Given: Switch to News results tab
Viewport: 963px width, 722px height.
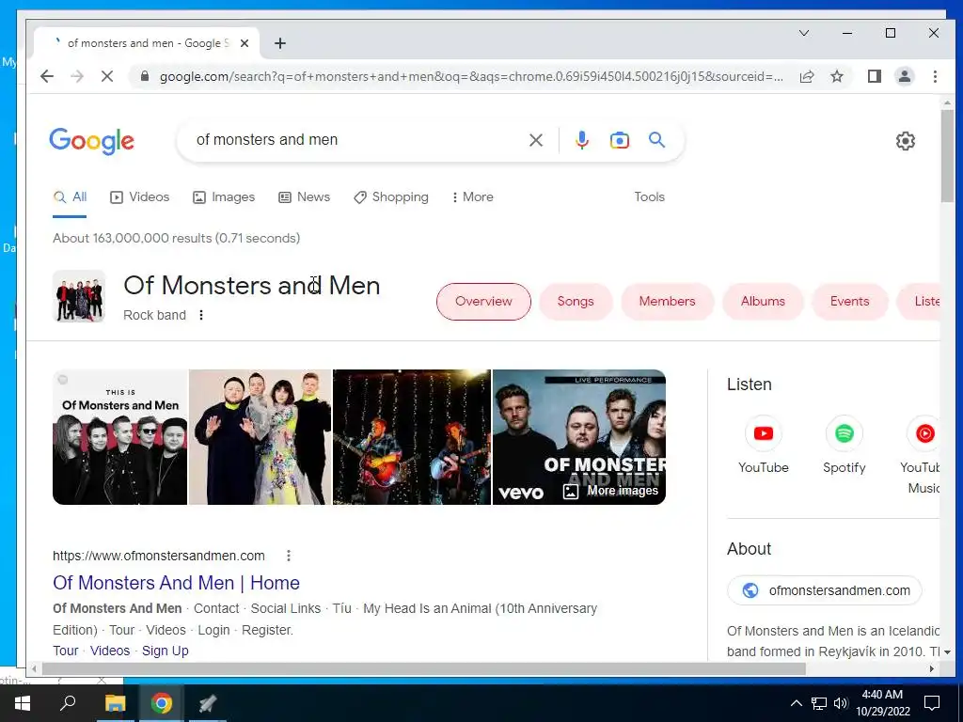Looking at the screenshot, I should 304,197.
